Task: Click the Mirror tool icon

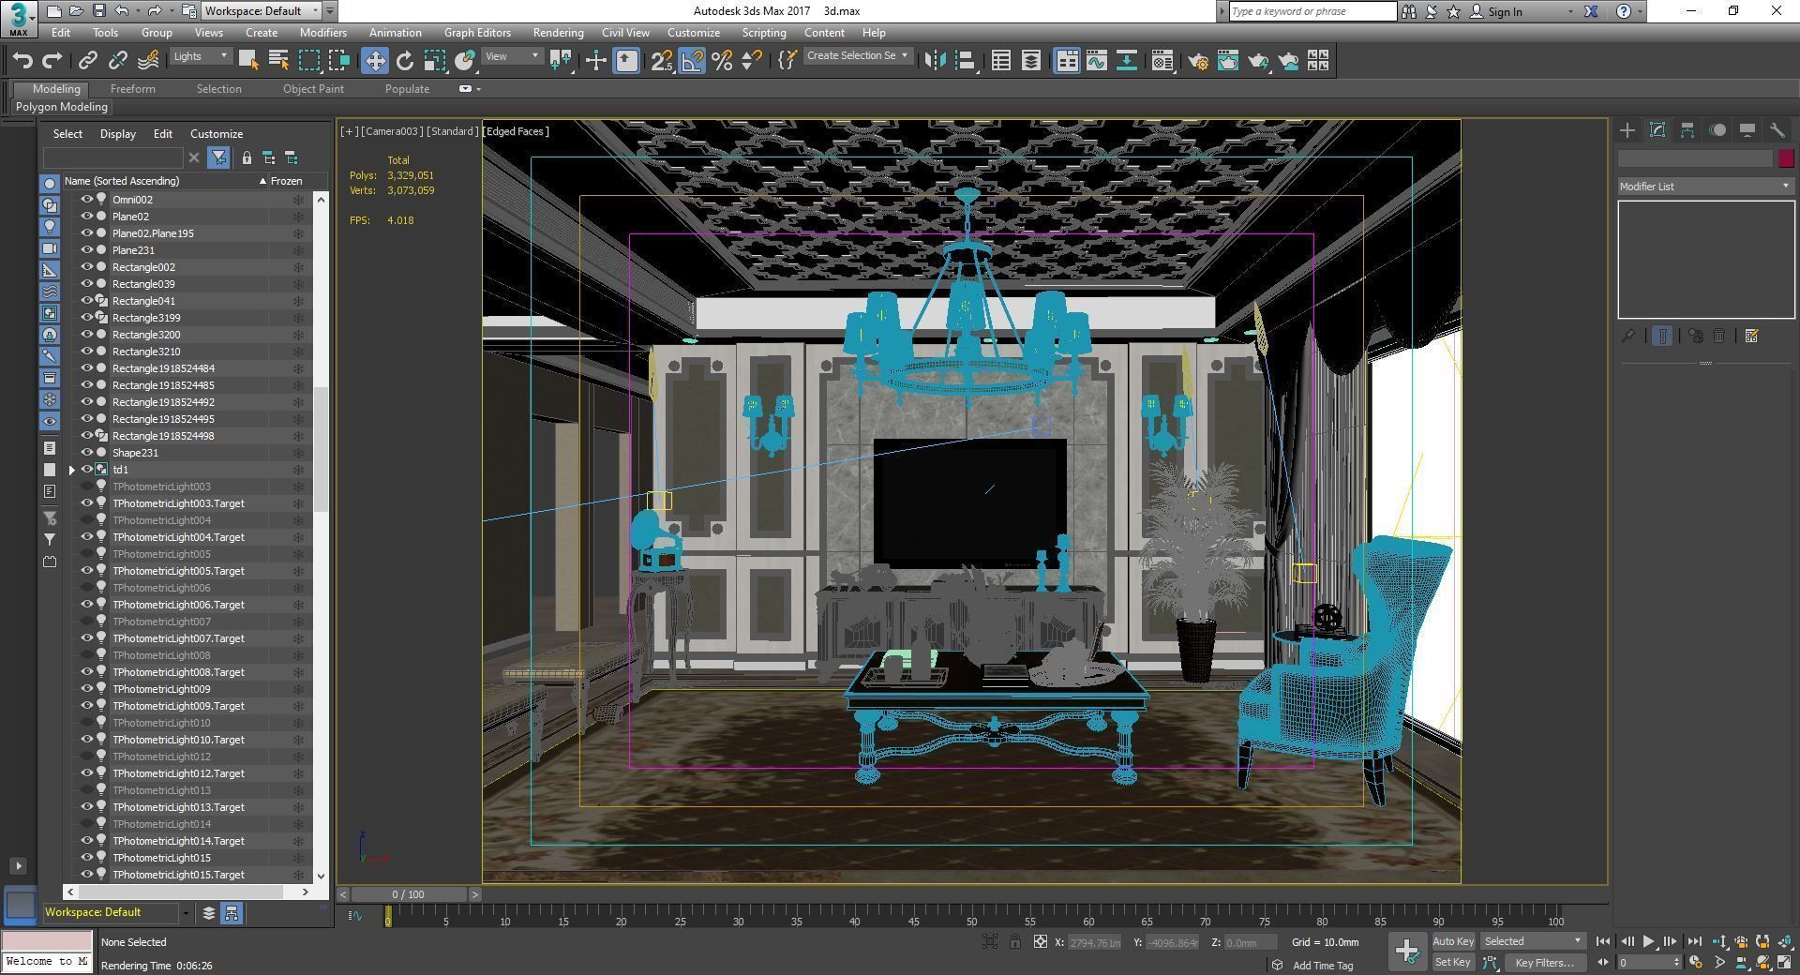Action: point(935,61)
